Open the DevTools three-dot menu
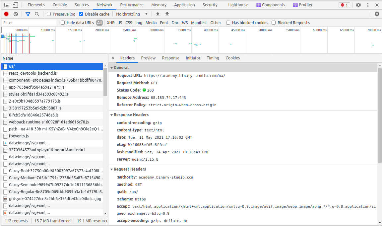 coord(368,5)
